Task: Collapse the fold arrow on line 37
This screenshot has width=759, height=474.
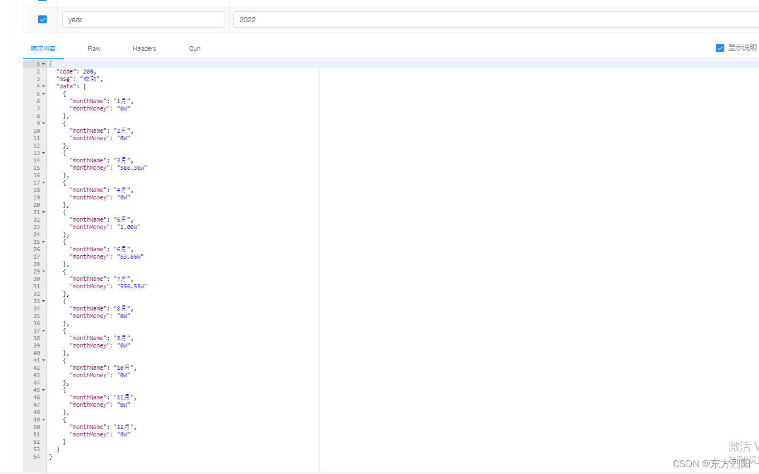Action: point(43,330)
